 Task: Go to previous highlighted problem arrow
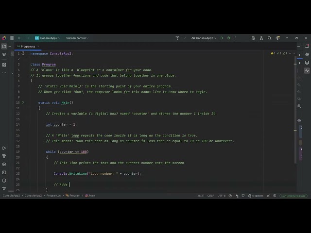tap(290, 53)
